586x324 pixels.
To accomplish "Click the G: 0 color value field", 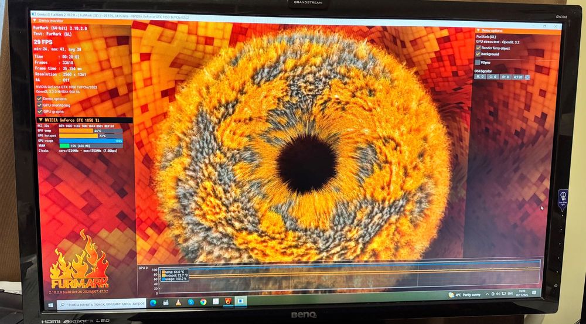I will tap(493, 77).
